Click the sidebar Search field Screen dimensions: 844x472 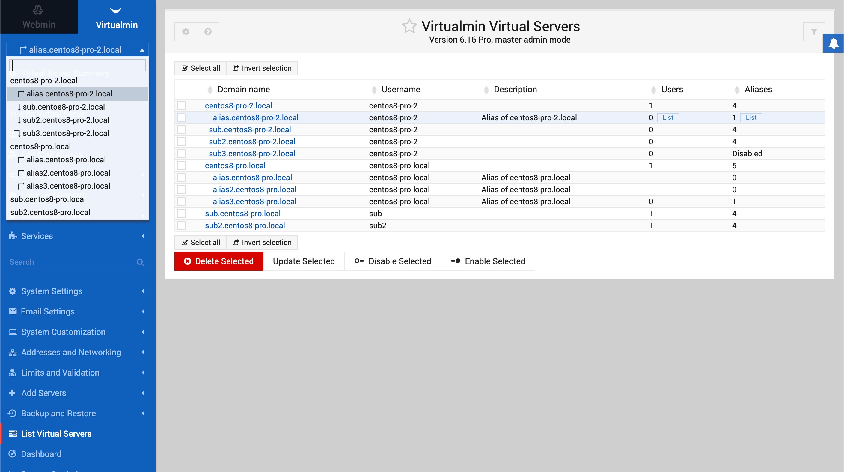pos(78,262)
